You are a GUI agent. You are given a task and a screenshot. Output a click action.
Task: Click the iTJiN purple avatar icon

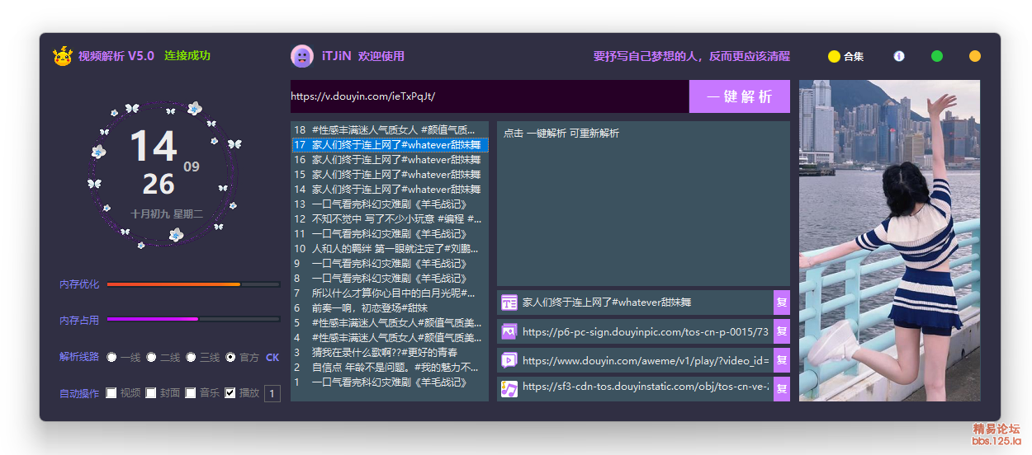tap(302, 56)
